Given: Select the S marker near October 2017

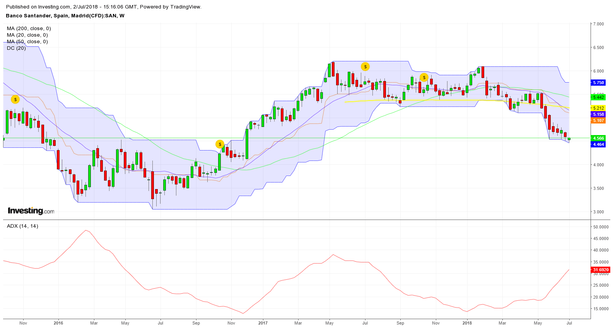Looking at the screenshot, I should 424,78.
